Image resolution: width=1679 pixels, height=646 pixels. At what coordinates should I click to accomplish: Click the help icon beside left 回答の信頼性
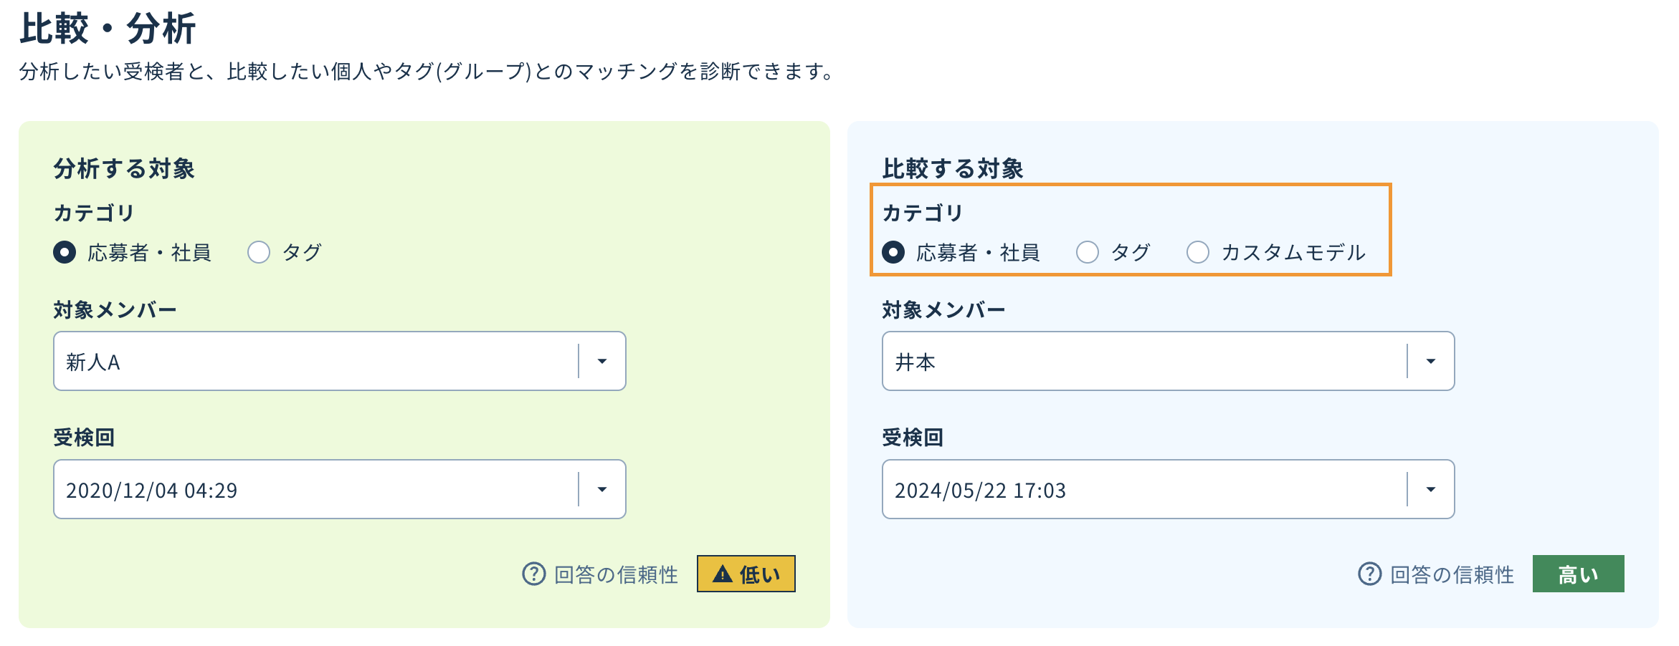click(x=533, y=574)
